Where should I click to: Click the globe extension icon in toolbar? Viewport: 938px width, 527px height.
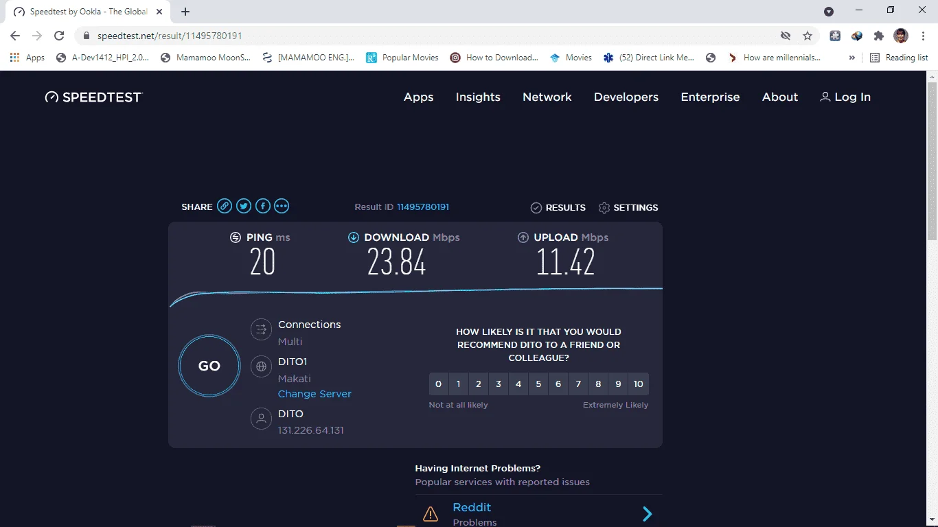click(857, 36)
